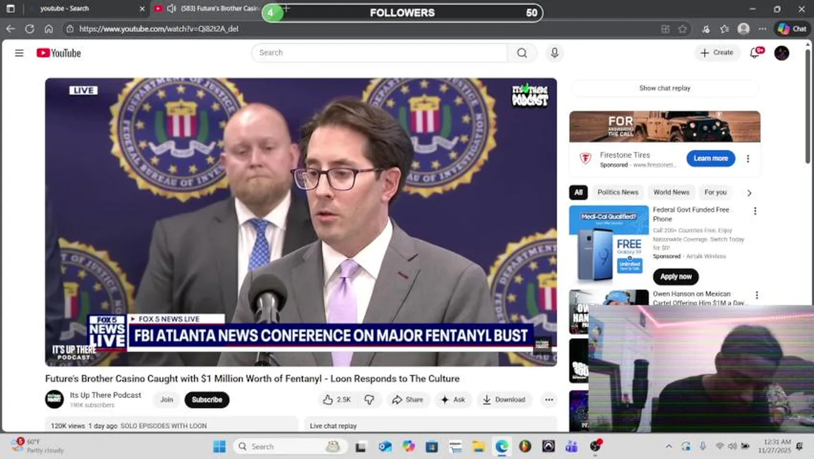Share this video

click(x=408, y=400)
